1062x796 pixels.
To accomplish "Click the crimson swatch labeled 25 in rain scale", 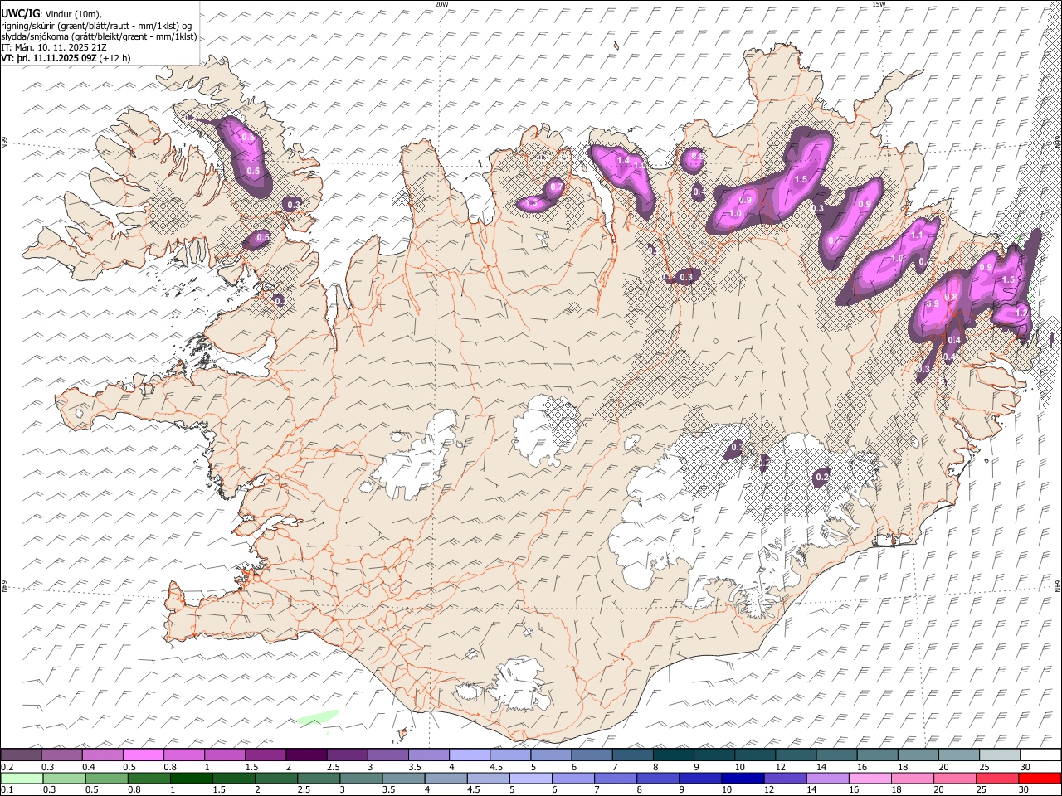I will coord(997,778).
